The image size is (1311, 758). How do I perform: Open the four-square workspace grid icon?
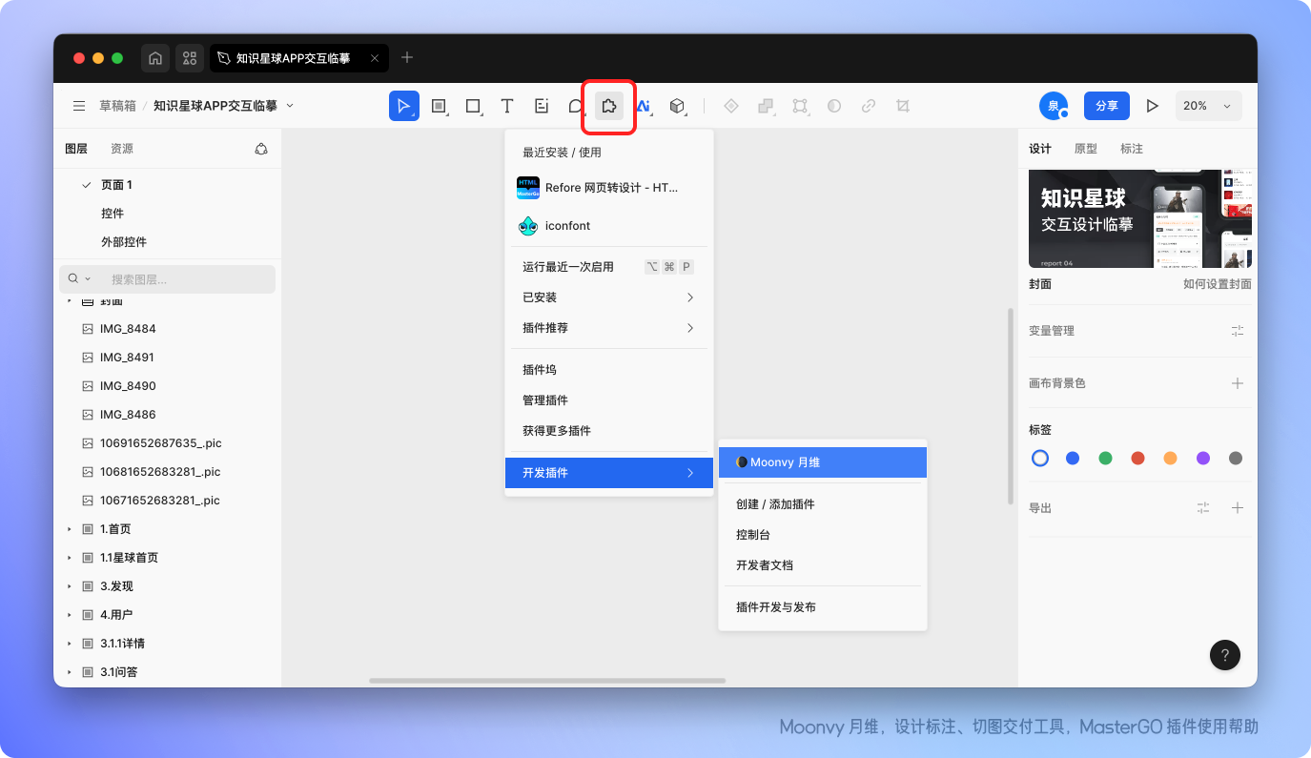pos(190,58)
